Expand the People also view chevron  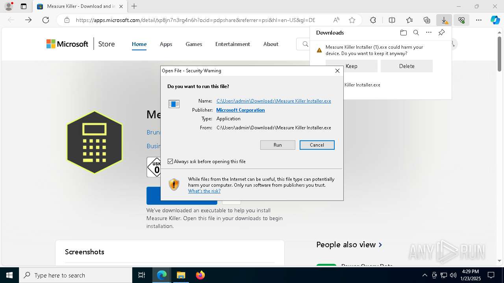380,245
